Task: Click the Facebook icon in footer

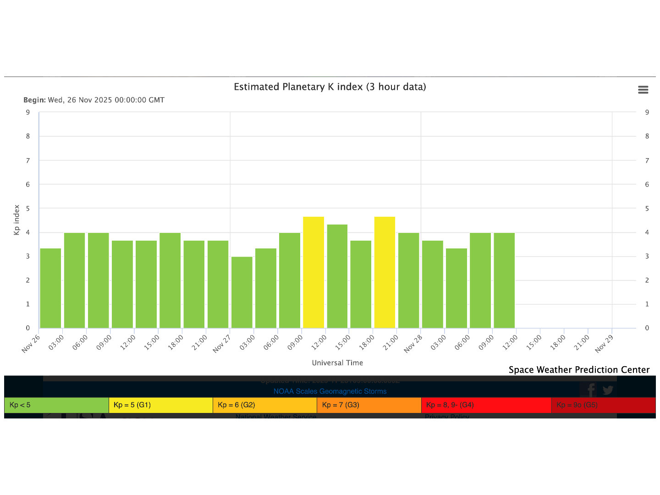Action: pyautogui.click(x=591, y=390)
